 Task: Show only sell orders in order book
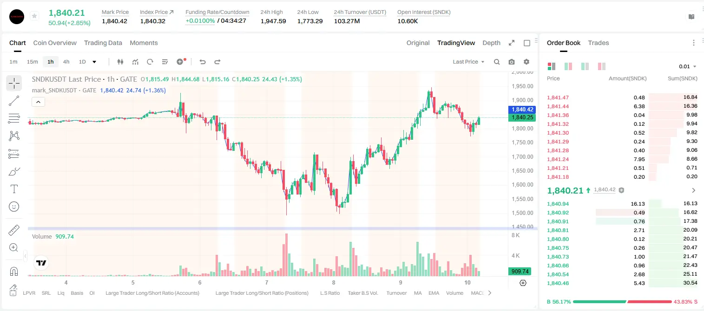click(602, 66)
